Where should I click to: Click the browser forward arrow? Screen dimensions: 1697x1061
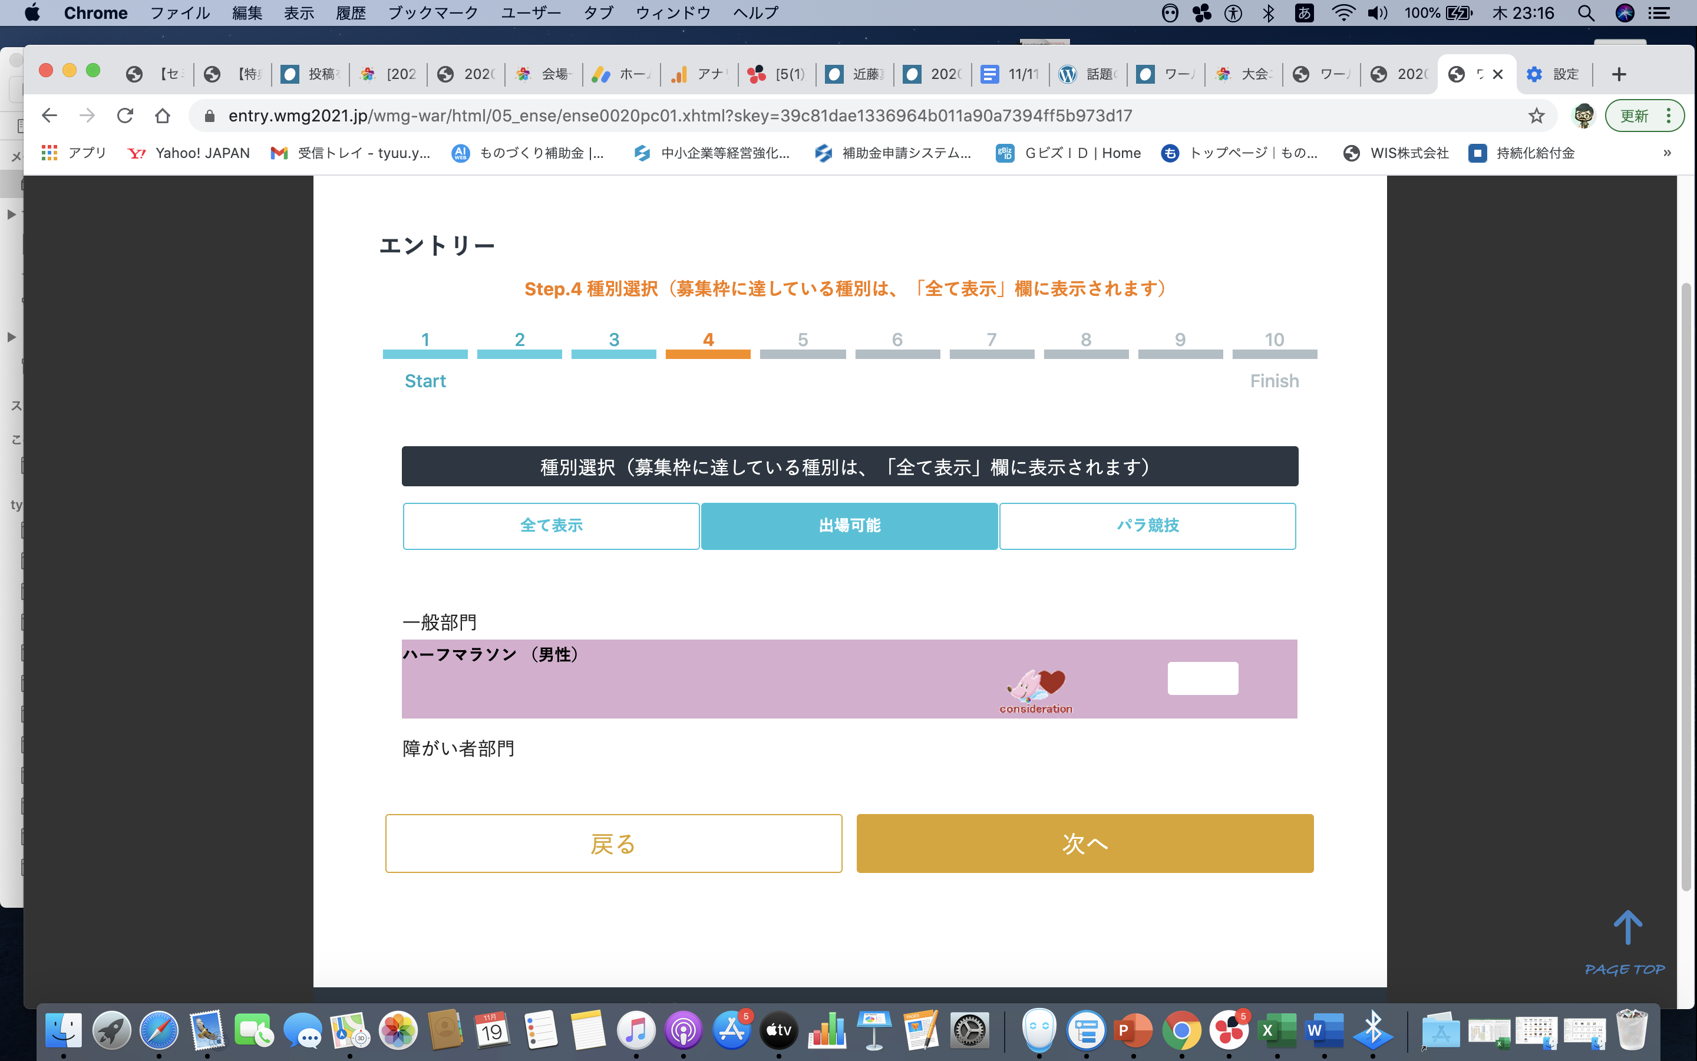(87, 116)
